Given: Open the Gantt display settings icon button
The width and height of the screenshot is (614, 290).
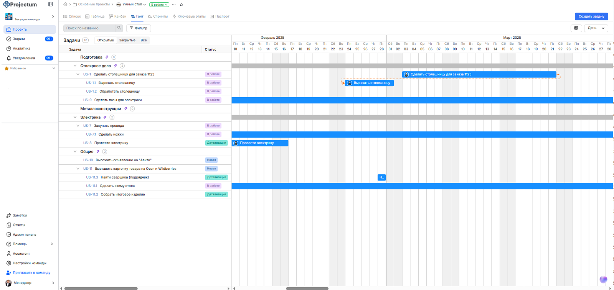Looking at the screenshot, I should 576,28.
